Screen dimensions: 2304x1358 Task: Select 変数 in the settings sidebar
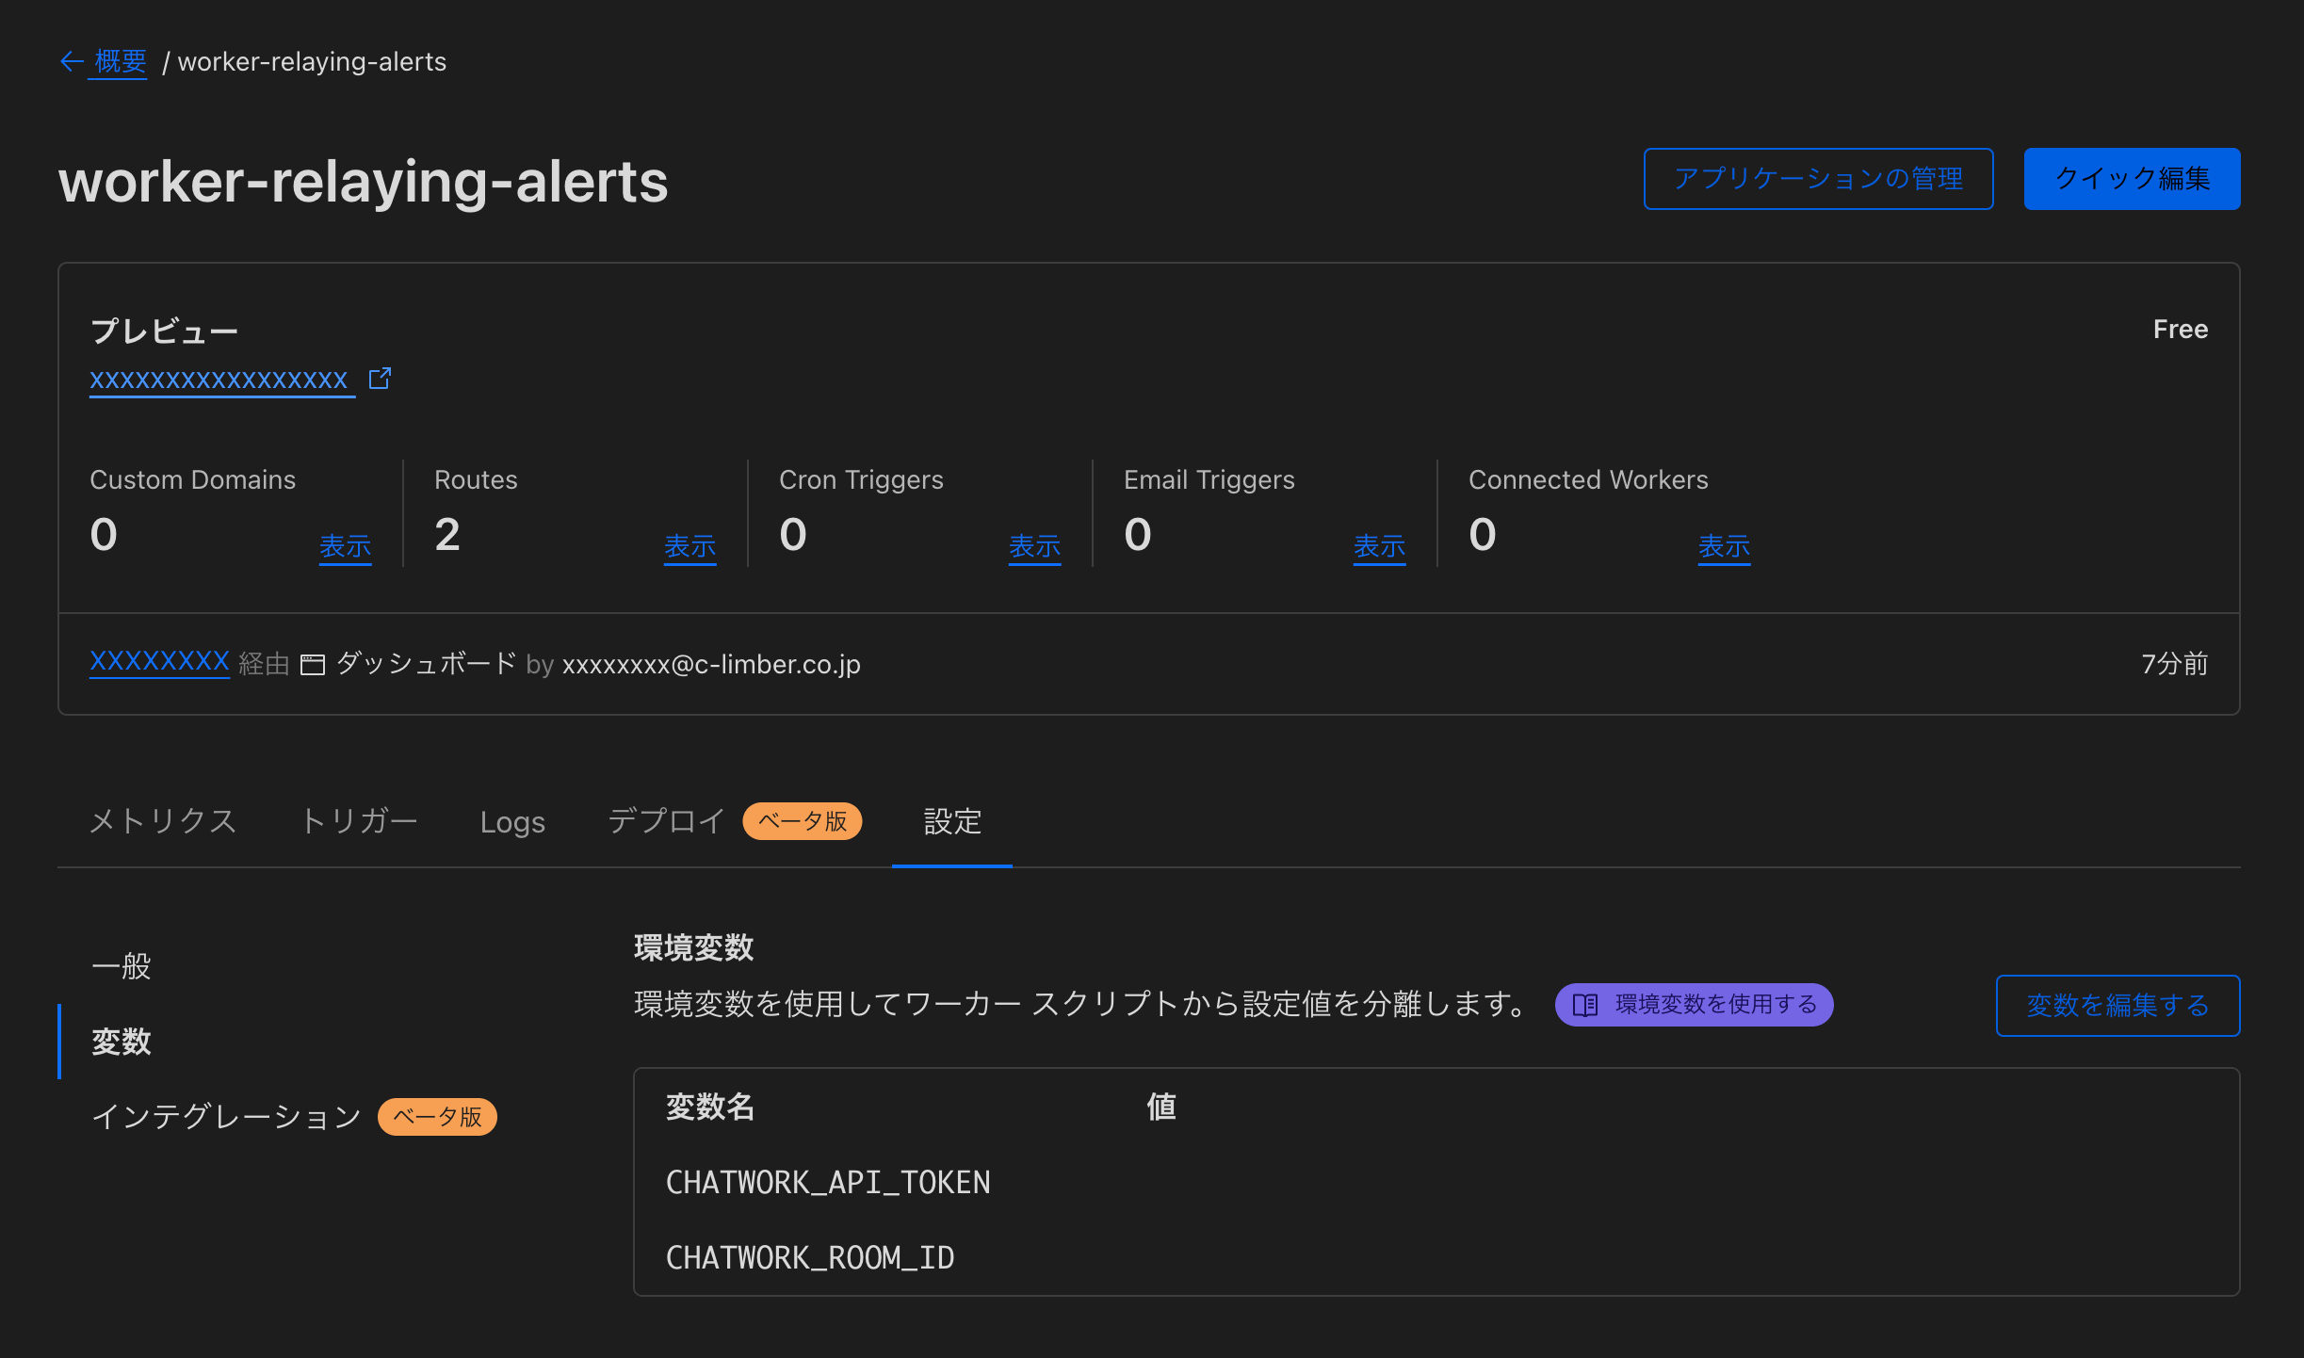[121, 1042]
